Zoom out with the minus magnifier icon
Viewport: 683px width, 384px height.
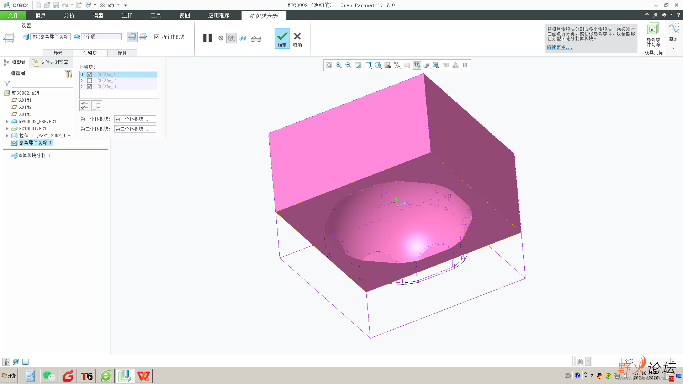[x=348, y=65]
